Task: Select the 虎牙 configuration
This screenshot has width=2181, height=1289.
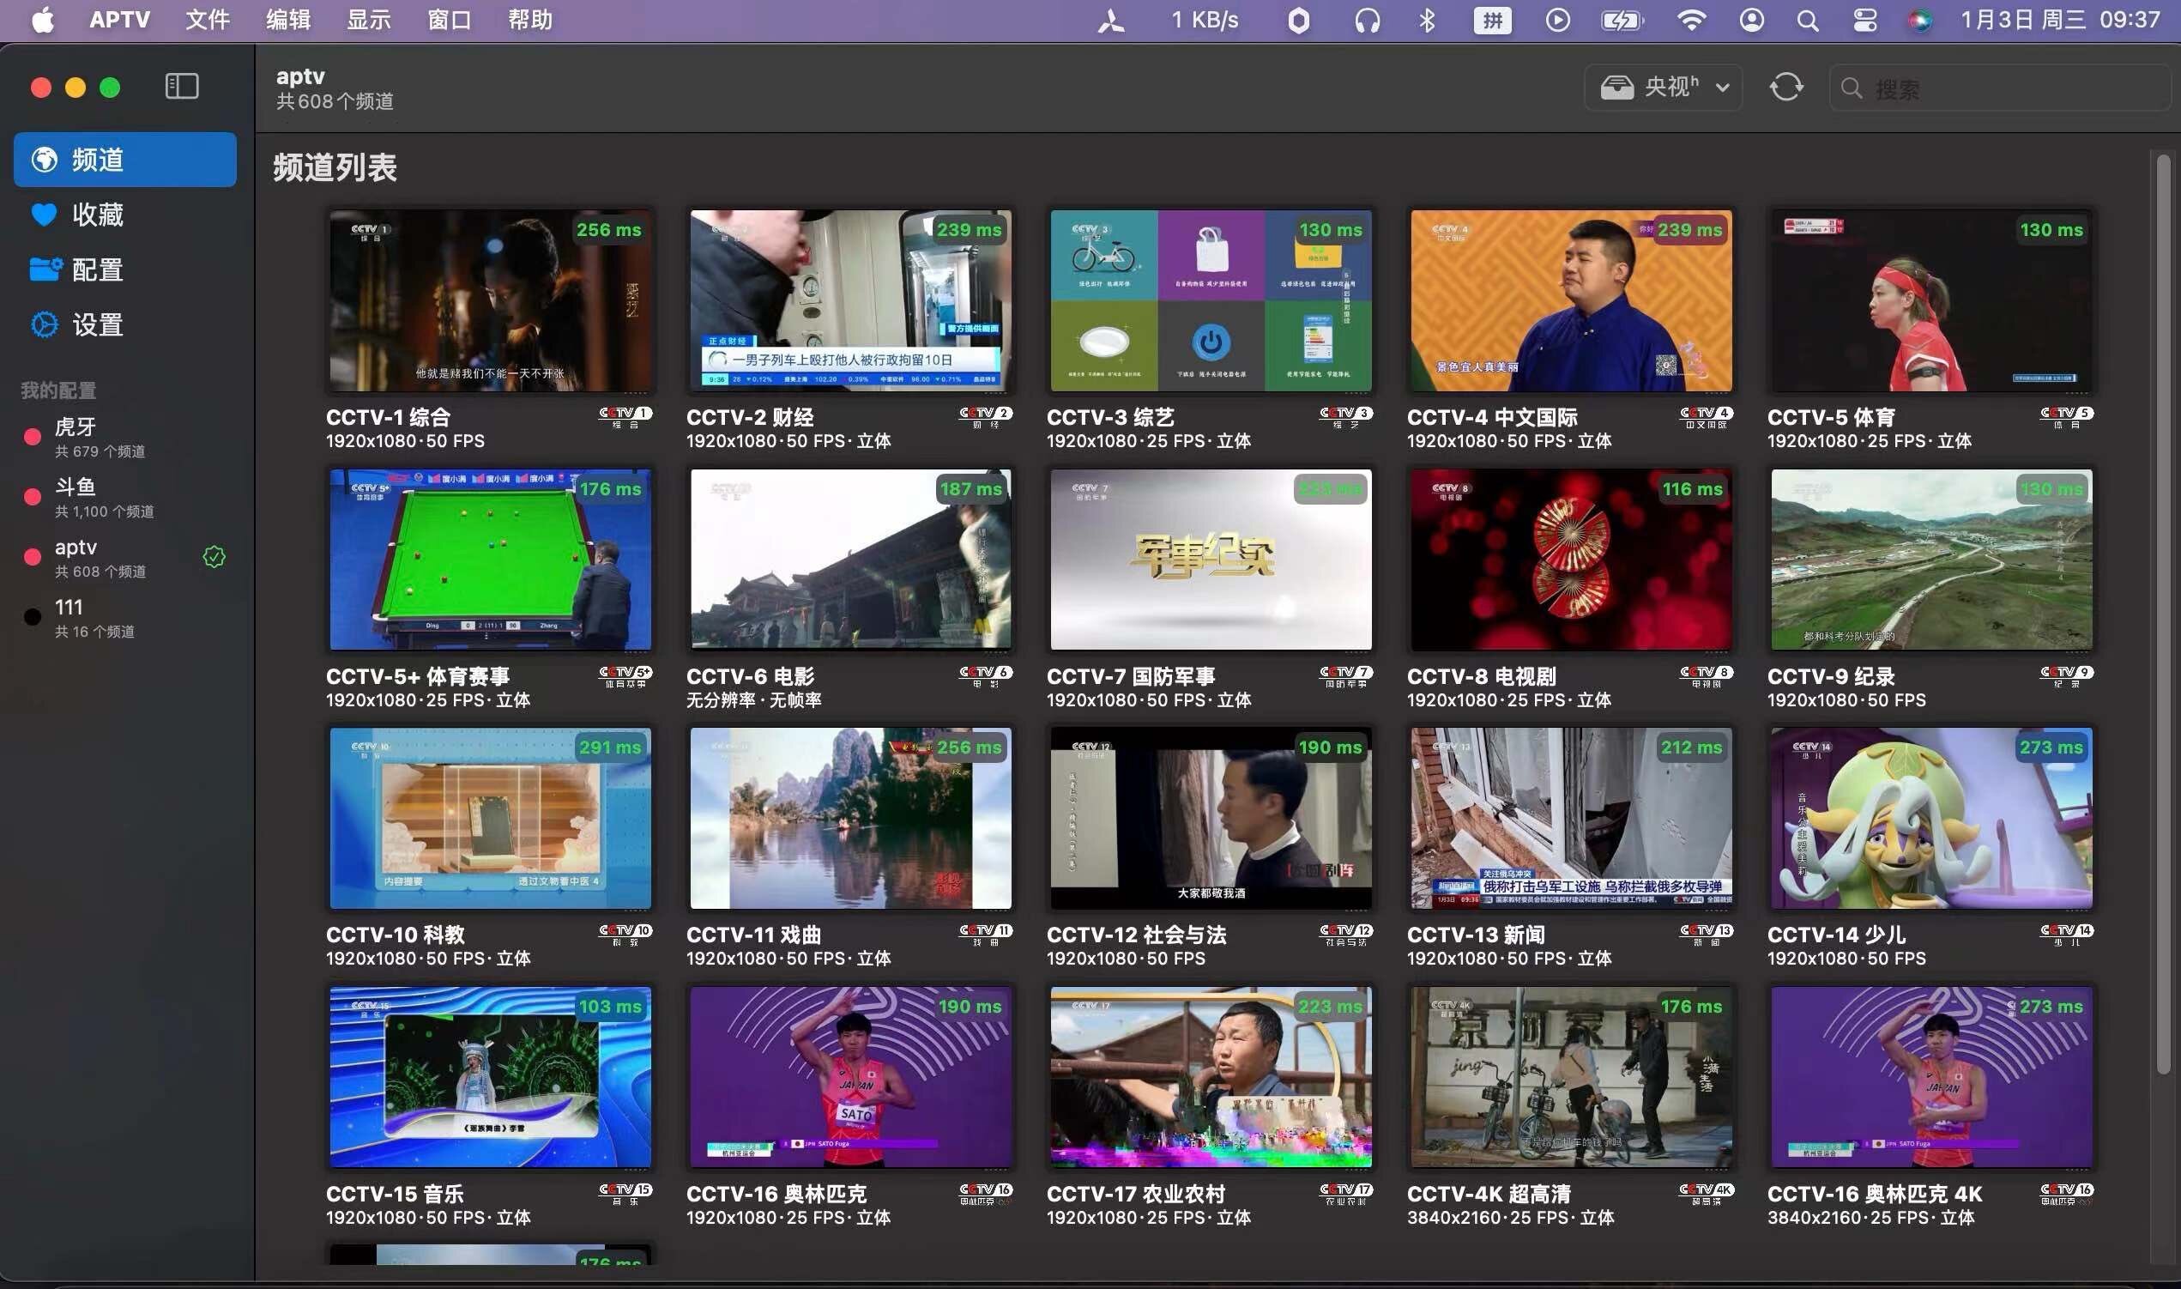Action: pos(125,437)
